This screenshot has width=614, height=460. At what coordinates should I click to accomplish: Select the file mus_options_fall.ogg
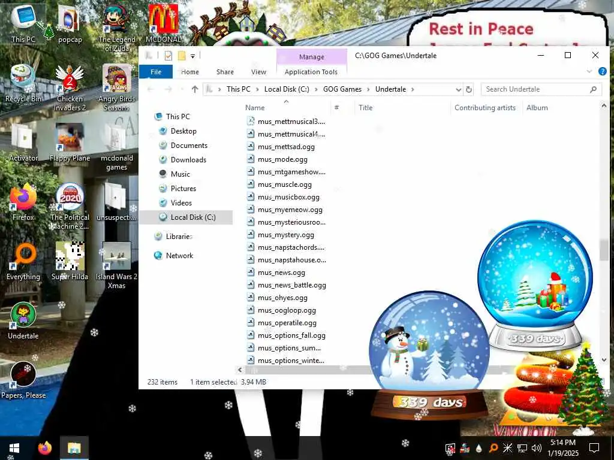[x=291, y=335]
